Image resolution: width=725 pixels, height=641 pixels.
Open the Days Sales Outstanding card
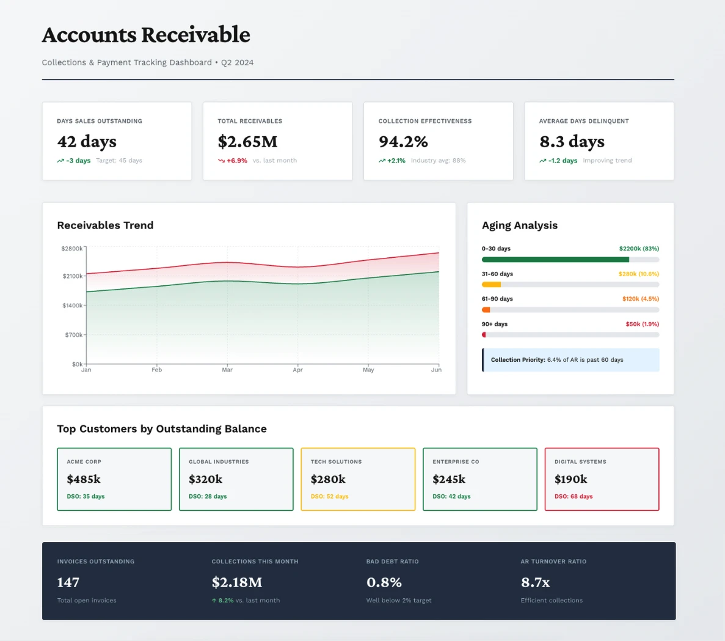click(x=116, y=141)
